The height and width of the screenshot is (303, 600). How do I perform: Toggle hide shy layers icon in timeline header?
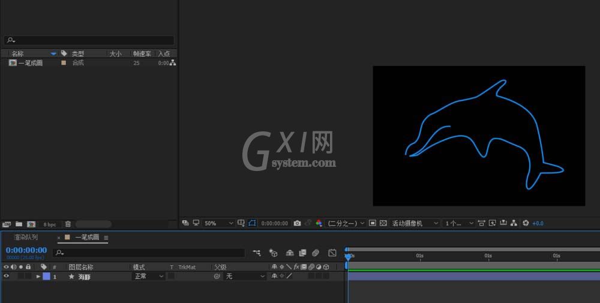coord(290,253)
